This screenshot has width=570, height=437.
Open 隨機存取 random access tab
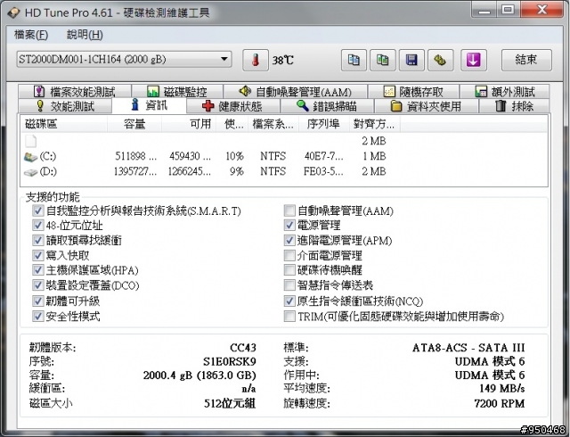click(413, 91)
